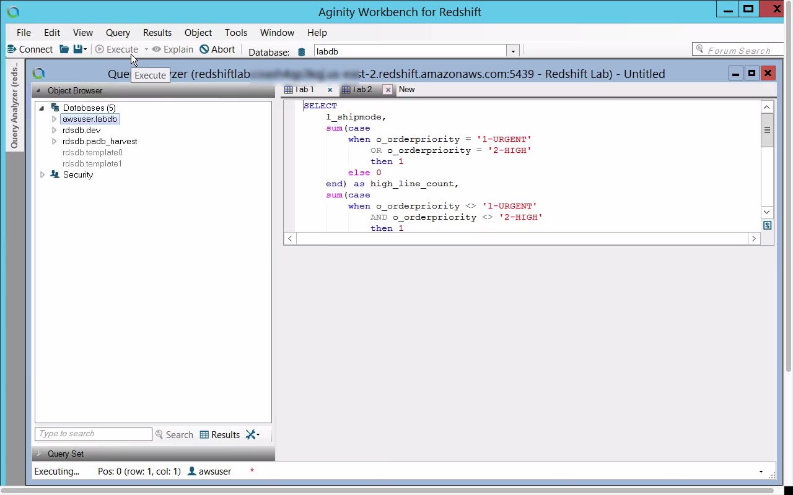This screenshot has height=495, width=793.
Task: Minimize the Query Analyzer child window
Action: (x=735, y=74)
